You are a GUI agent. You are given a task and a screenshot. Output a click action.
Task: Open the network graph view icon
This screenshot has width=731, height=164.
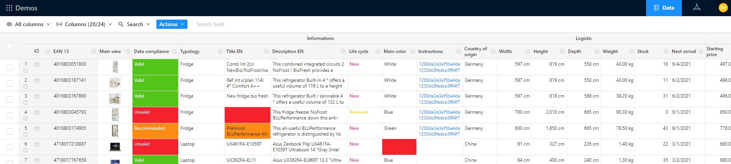(697, 8)
